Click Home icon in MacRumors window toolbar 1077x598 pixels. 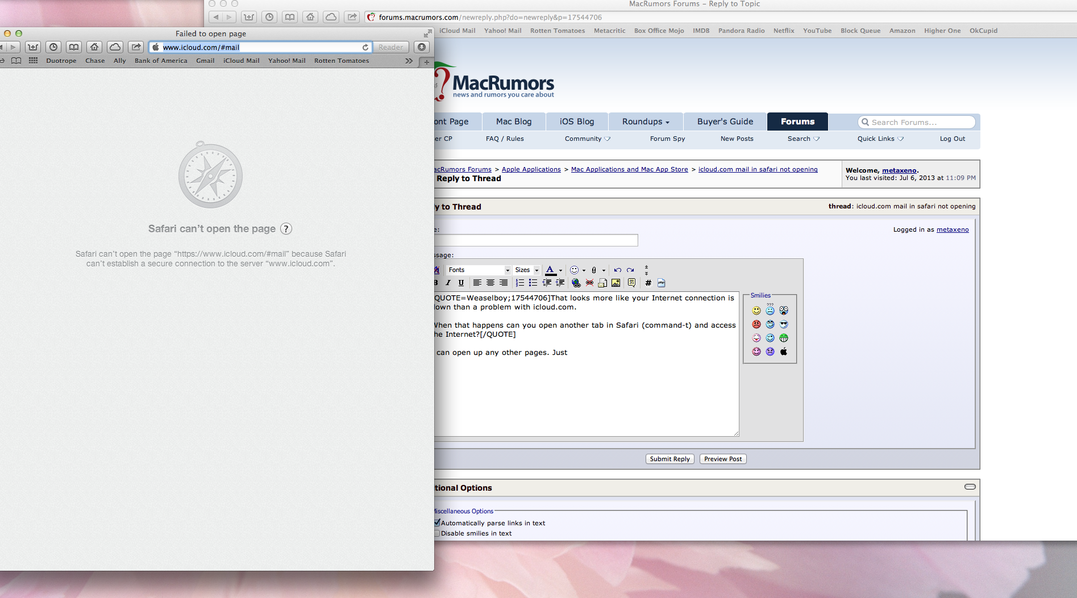coord(310,17)
